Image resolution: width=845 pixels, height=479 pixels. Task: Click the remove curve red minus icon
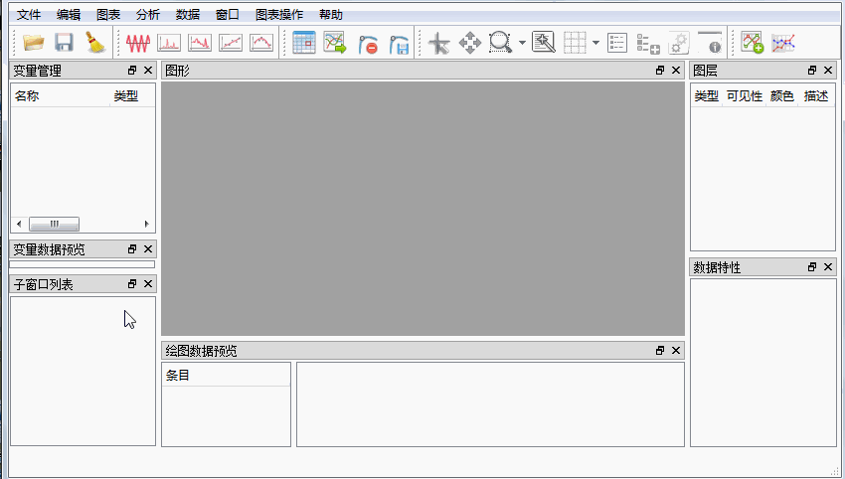[x=368, y=44]
